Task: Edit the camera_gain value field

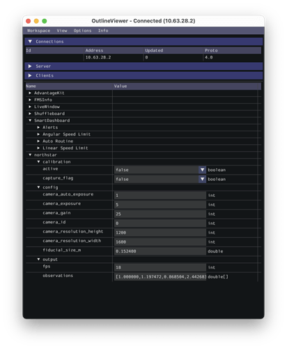Action: click(160, 214)
